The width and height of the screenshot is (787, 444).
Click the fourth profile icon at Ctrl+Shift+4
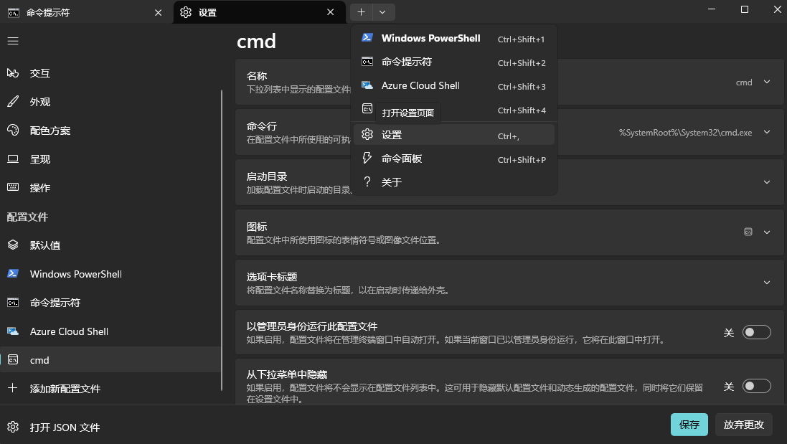pos(367,109)
